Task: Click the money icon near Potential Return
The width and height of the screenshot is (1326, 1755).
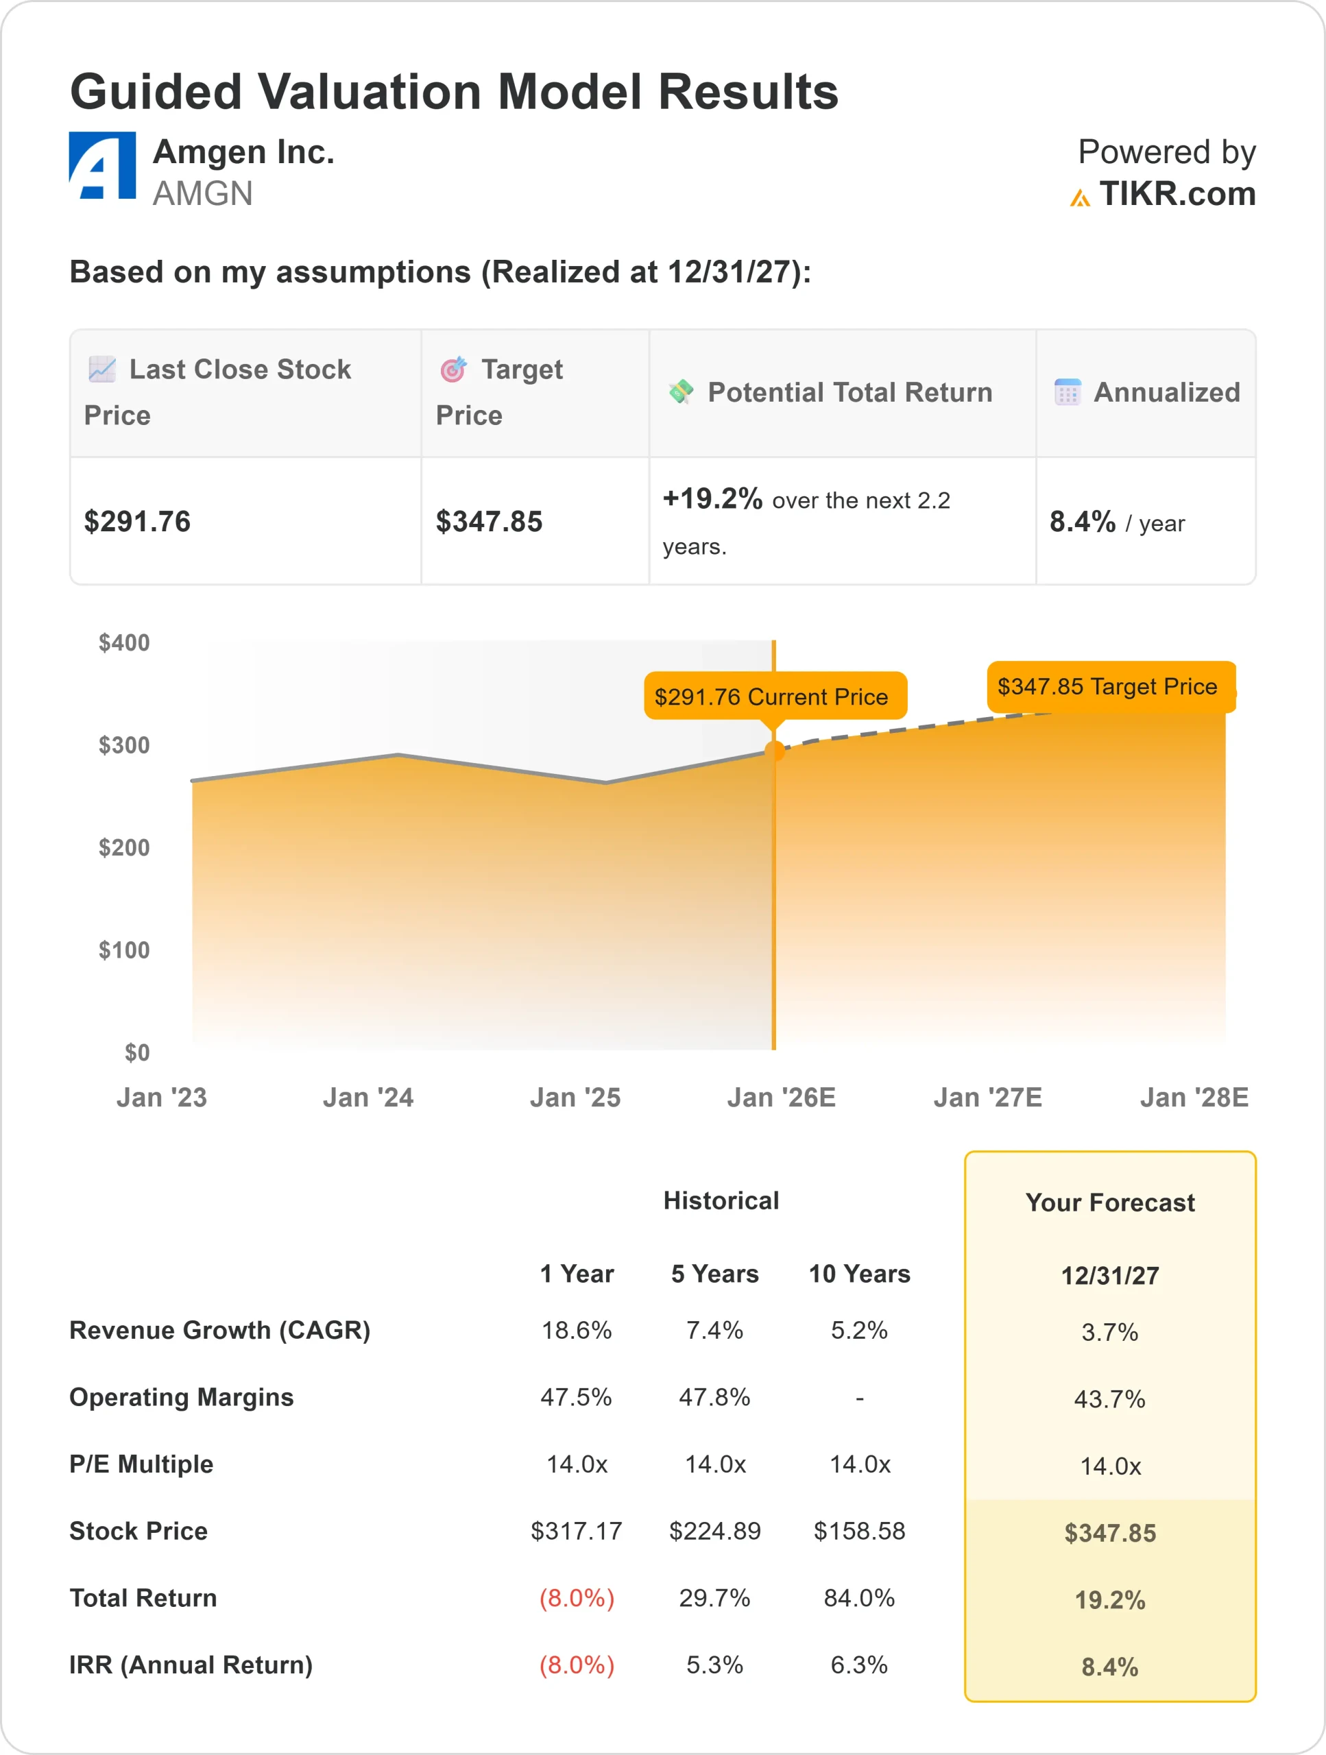Action: pos(681,392)
